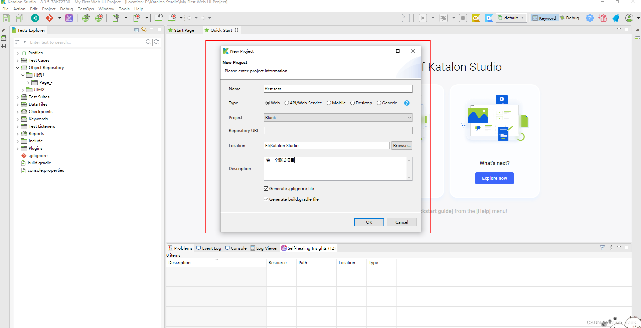The image size is (641, 328).
Task: Click the filter funnel in Problems panel
Action: click(x=602, y=248)
